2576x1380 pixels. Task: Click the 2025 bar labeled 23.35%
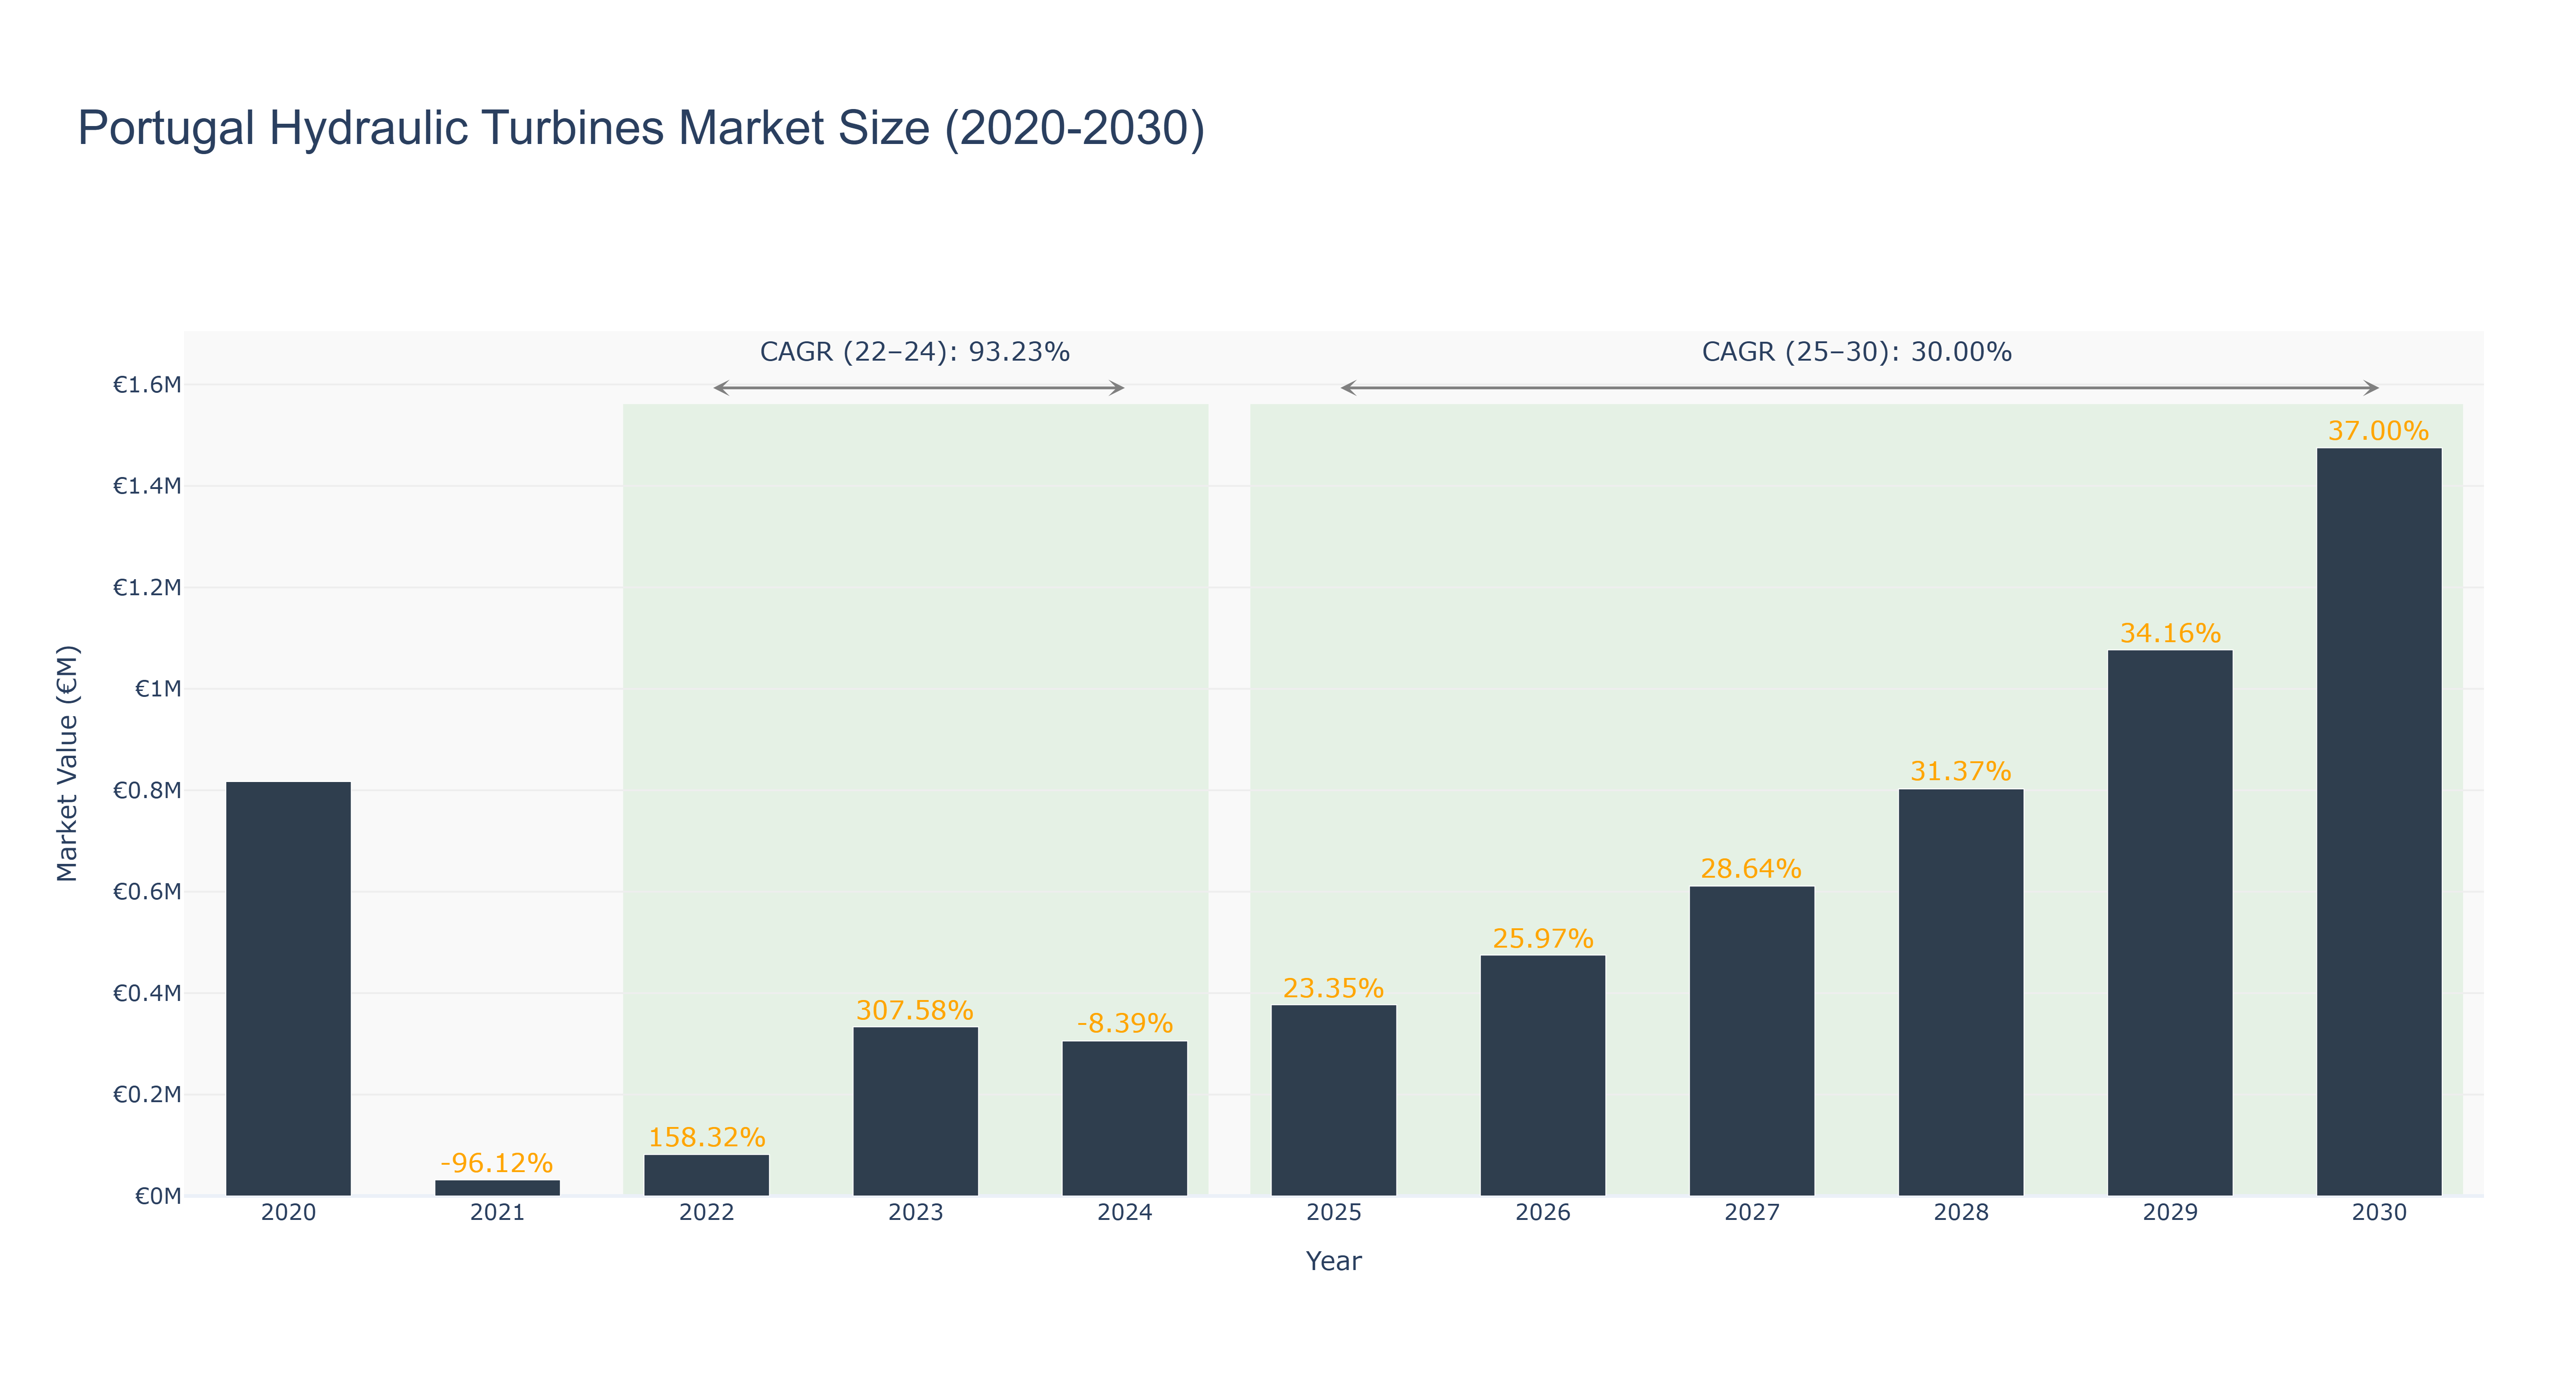pyautogui.click(x=1334, y=1100)
